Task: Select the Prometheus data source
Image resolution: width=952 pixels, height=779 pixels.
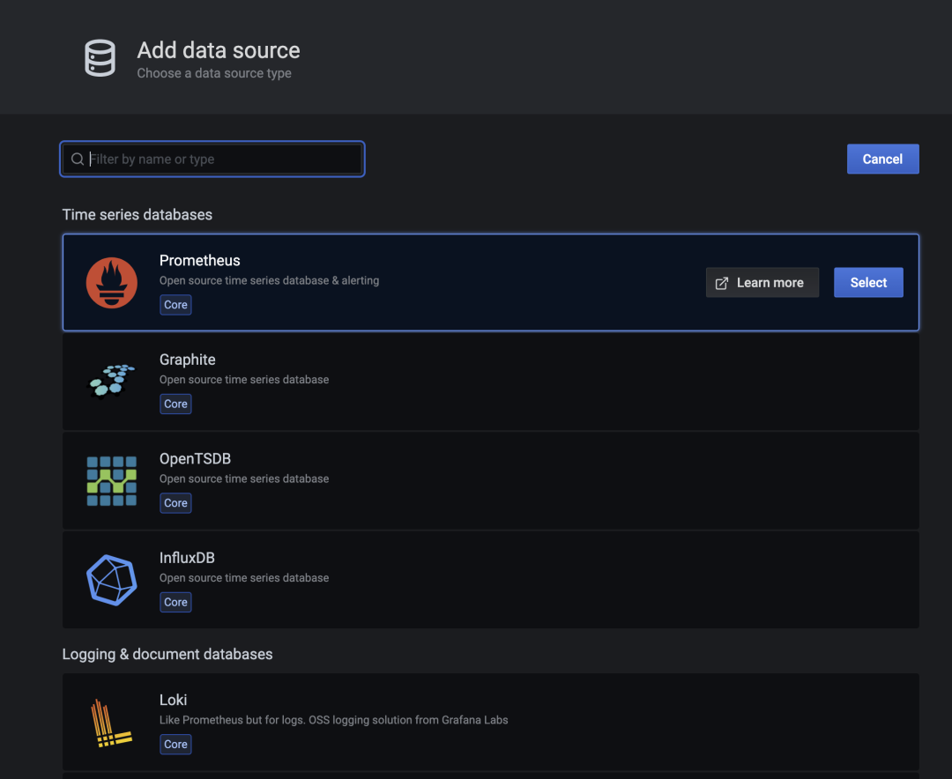Action: (x=868, y=282)
